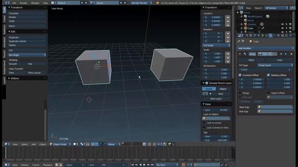This screenshot has width=298, height=167.
Task: Click the Play animation button
Action: pos(144,165)
